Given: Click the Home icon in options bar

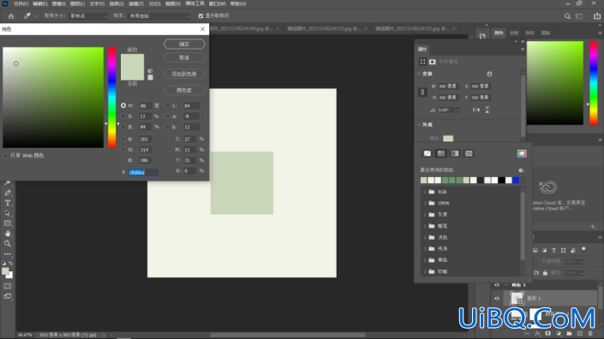Looking at the screenshot, I should tap(11, 16).
